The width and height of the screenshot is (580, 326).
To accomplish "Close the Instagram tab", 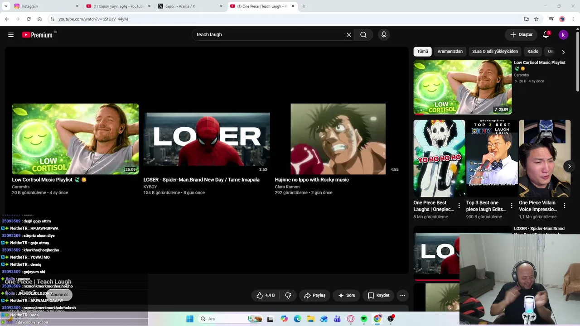I will (77, 6).
